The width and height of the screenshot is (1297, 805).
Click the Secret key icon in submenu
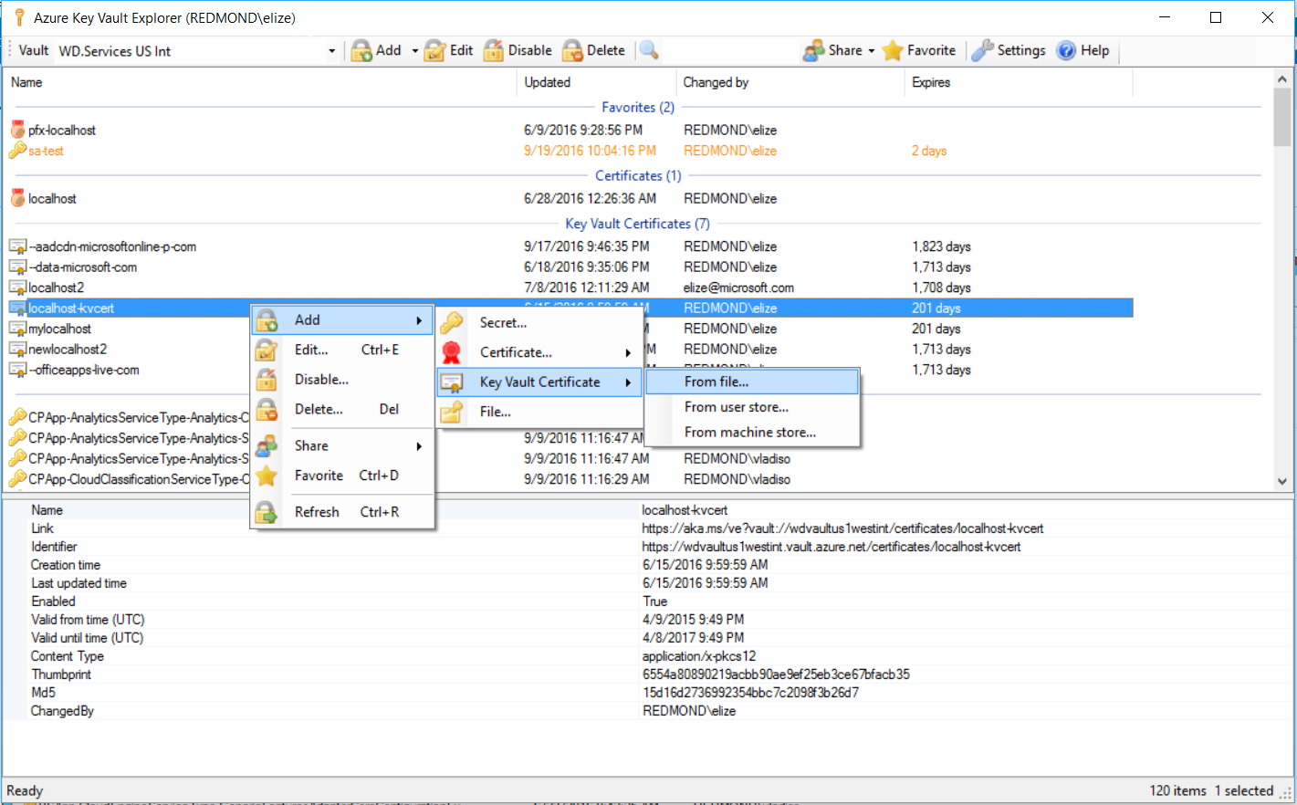(452, 323)
